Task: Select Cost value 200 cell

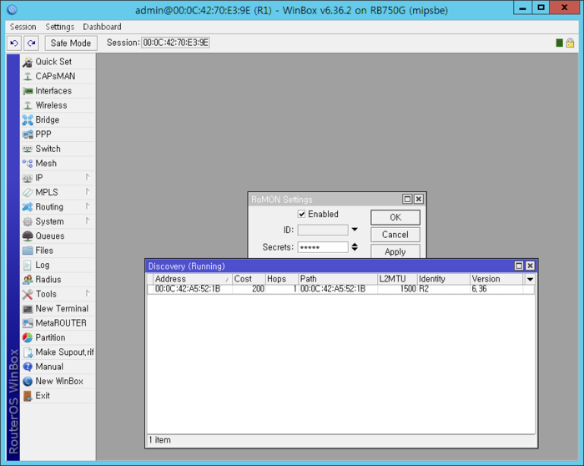Action: (x=249, y=289)
